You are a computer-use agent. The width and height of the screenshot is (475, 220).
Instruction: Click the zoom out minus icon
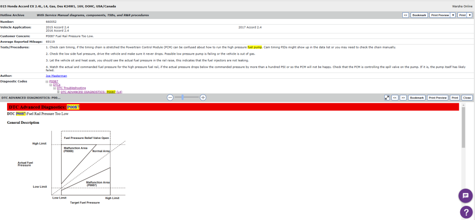coord(170,97)
